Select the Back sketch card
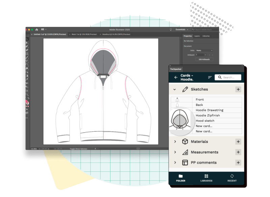Viewport: 270px width, 197px height. [206, 105]
